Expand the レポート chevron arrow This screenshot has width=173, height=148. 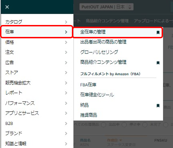point(66,93)
